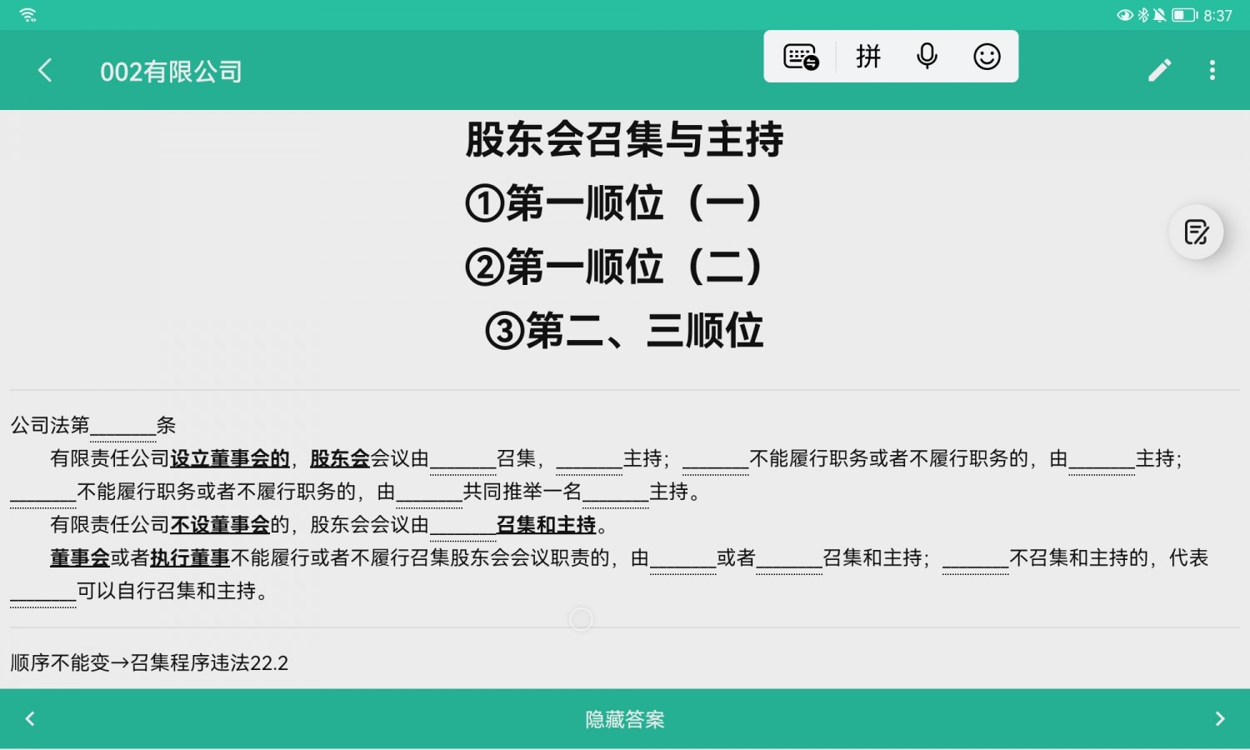Advance to the next card

pos(1219,718)
